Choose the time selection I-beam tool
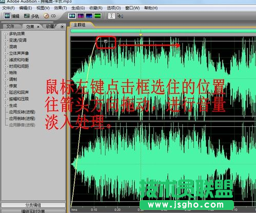Screen dimensions: 256x213 click(111, 16)
